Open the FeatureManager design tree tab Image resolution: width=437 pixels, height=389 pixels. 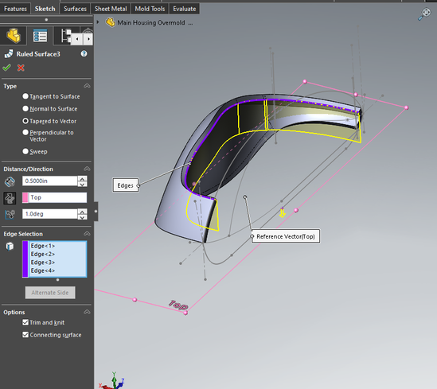[14, 36]
